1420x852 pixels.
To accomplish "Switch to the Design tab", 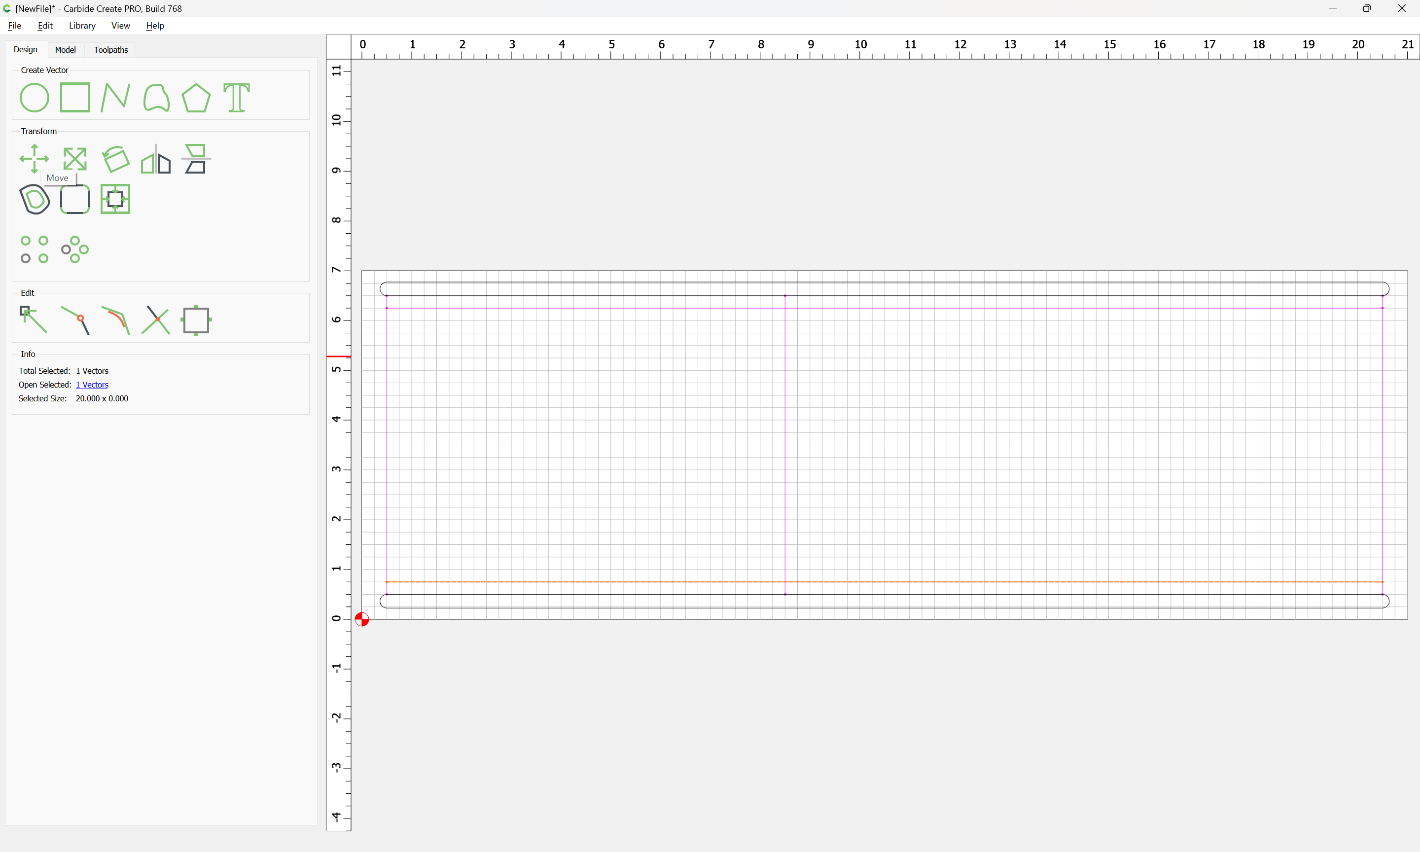I will [x=25, y=49].
